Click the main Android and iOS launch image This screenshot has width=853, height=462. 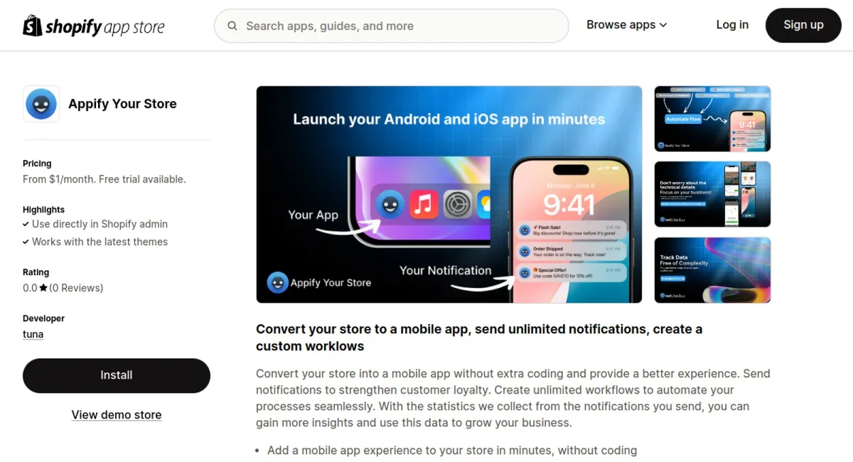coord(449,195)
